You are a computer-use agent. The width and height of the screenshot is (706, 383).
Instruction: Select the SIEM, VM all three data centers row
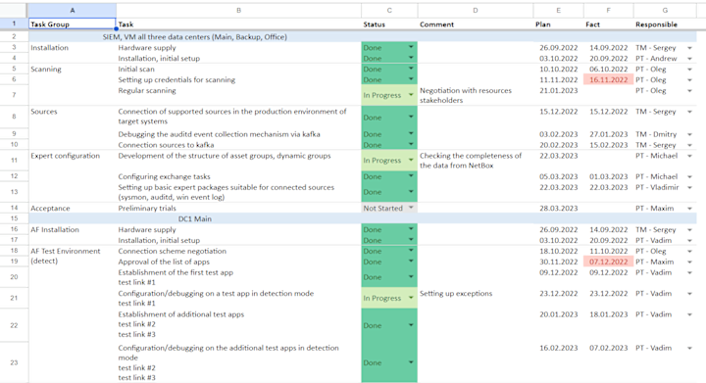(x=363, y=37)
